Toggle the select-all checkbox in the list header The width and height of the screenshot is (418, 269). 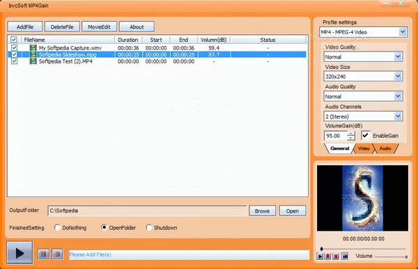click(14, 40)
